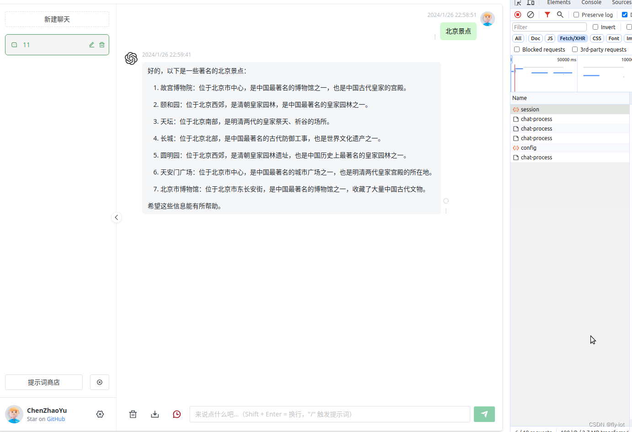Open the three-dot menu on the AI reply

446,211
